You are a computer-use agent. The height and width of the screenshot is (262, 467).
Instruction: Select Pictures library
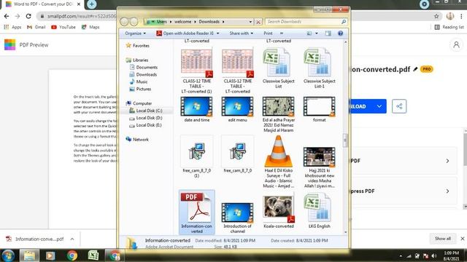point(140,89)
